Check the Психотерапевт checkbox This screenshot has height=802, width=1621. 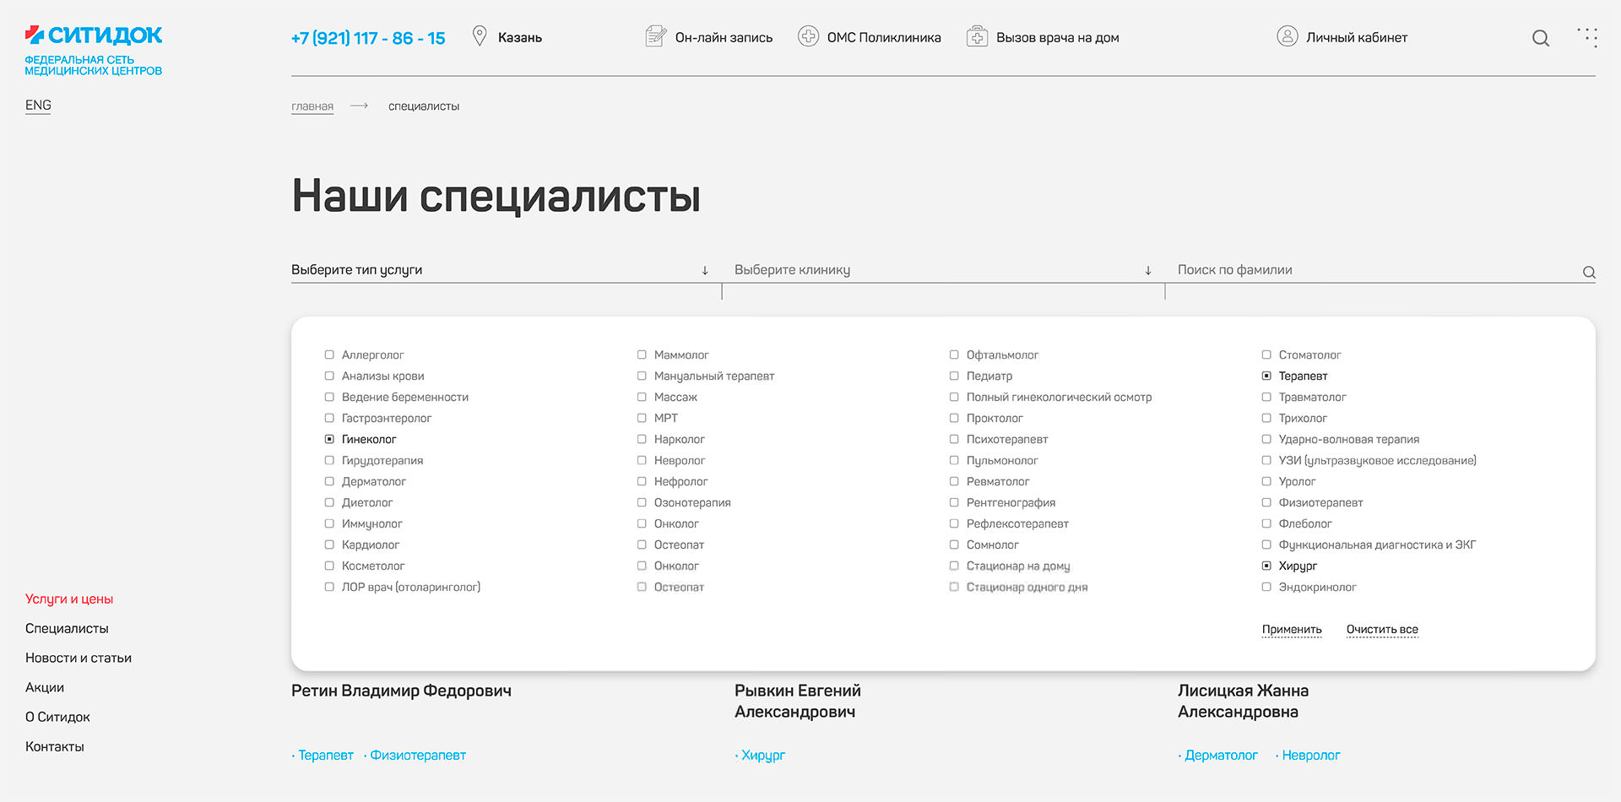(954, 439)
